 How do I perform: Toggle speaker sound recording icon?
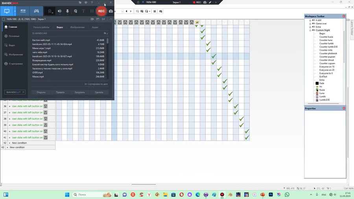[x=59, y=11]
